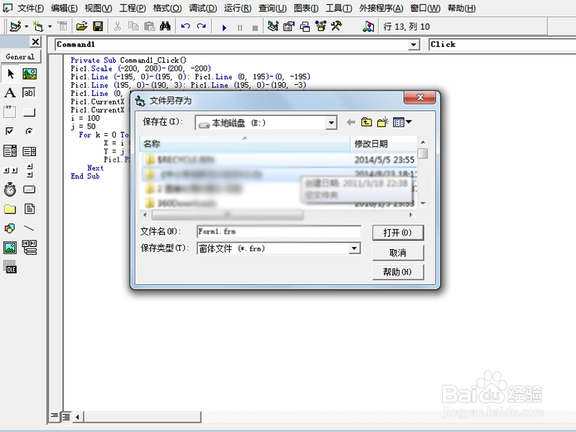Viewport: 576px width, 432px height.
Task: Open the 编辑(E) menu
Action: 64,8
